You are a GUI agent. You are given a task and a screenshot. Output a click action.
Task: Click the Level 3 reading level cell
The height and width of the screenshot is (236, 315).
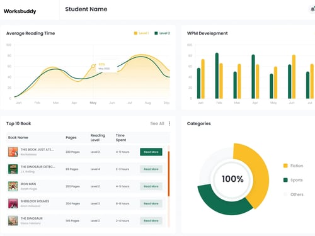tap(95, 203)
